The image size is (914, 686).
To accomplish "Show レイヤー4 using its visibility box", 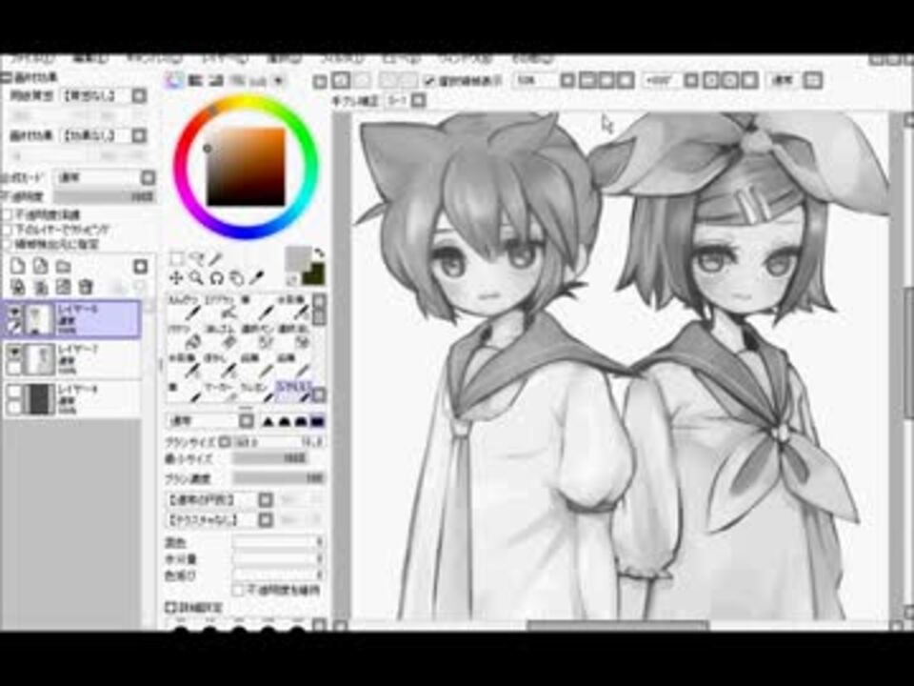I will pyautogui.click(x=14, y=392).
